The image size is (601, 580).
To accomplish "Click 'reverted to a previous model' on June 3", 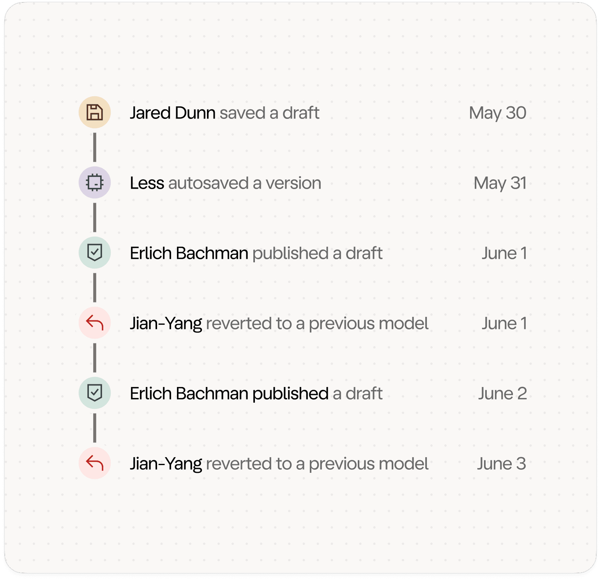I will (x=317, y=464).
